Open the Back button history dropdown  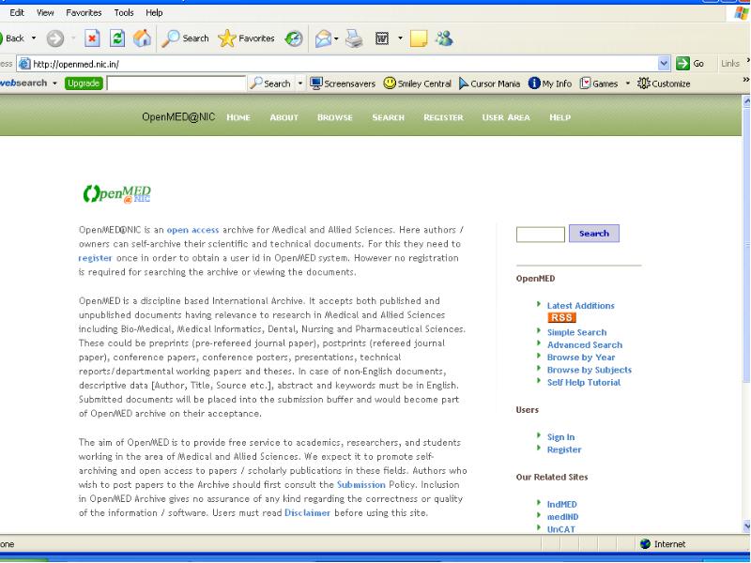[34, 38]
